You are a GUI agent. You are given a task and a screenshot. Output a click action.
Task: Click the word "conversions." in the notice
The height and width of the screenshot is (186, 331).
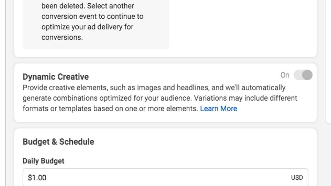tap(62, 37)
